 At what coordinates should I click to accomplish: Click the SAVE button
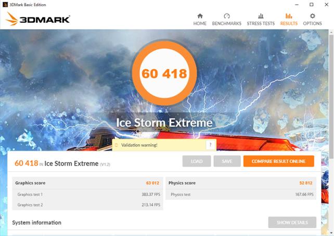point(227,161)
